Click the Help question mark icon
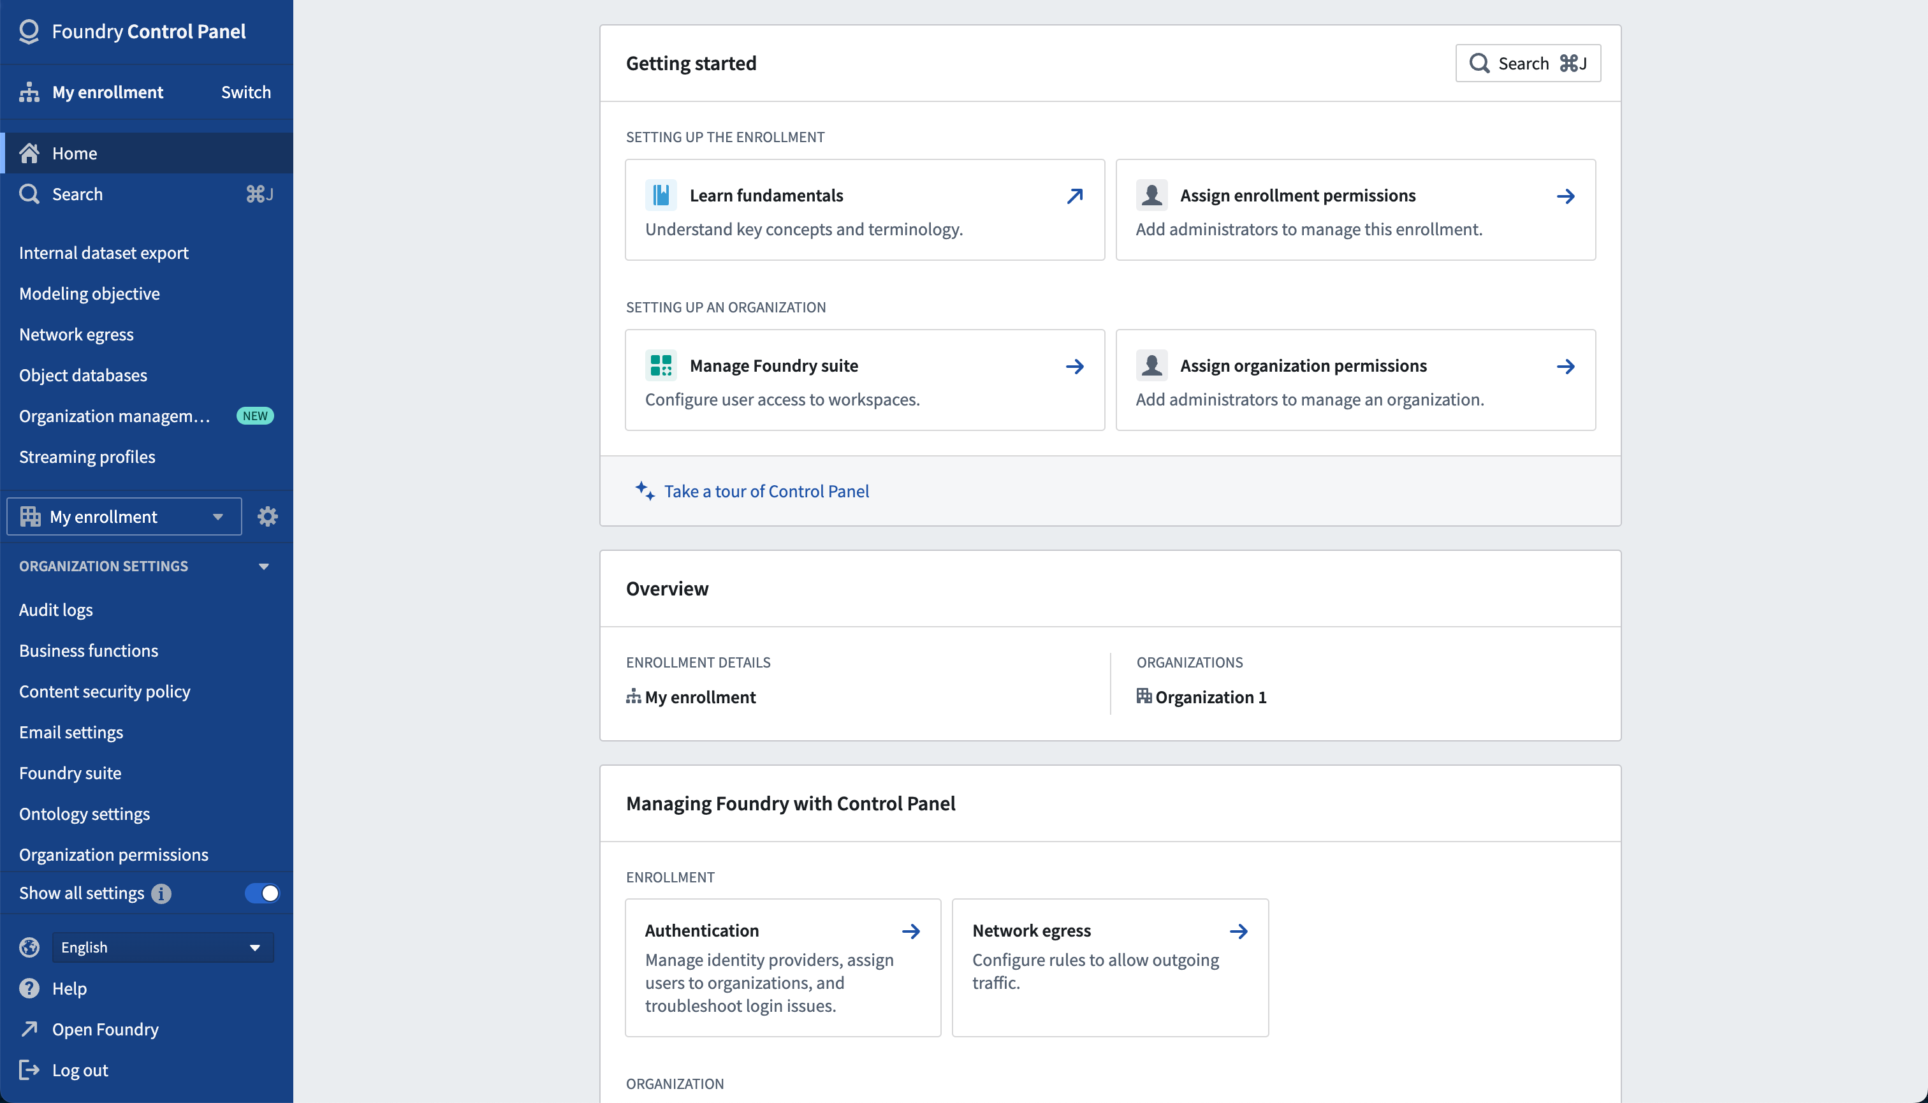Viewport: 1928px width, 1103px height. (29, 988)
